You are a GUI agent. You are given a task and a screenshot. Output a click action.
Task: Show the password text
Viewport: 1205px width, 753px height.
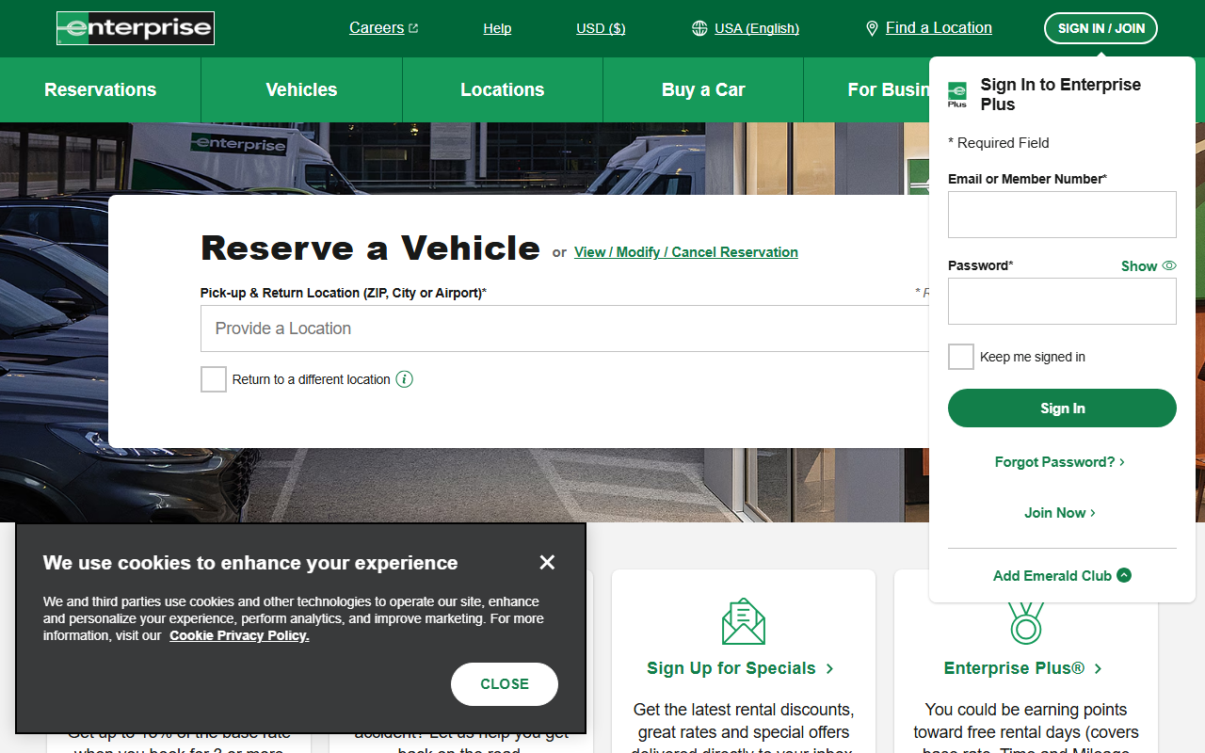[x=1149, y=266]
